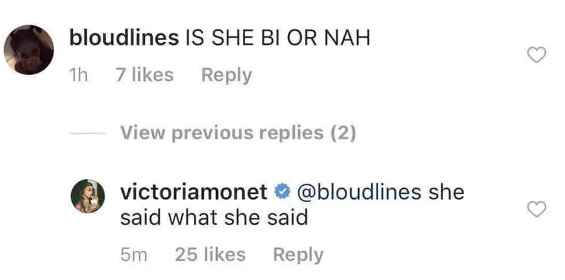Follow the @bloudlines mention in the reply
This screenshot has width=565, height=280.
pyautogui.click(x=359, y=192)
